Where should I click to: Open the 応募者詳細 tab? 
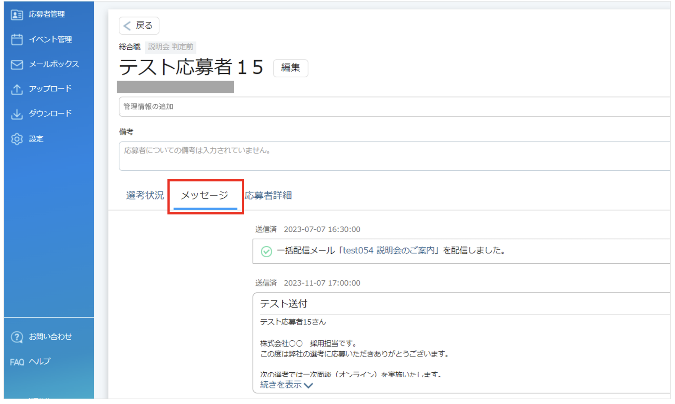click(x=268, y=196)
